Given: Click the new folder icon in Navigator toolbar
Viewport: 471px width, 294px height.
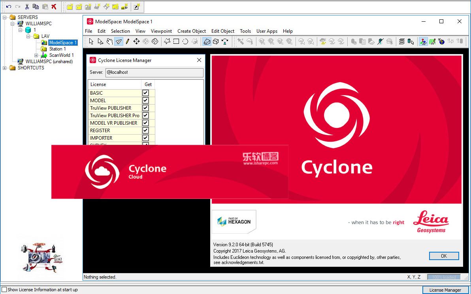Looking at the screenshot, I should coord(70,7).
